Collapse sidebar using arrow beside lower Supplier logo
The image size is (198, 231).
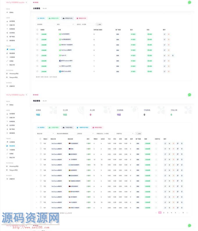tap(26, 95)
